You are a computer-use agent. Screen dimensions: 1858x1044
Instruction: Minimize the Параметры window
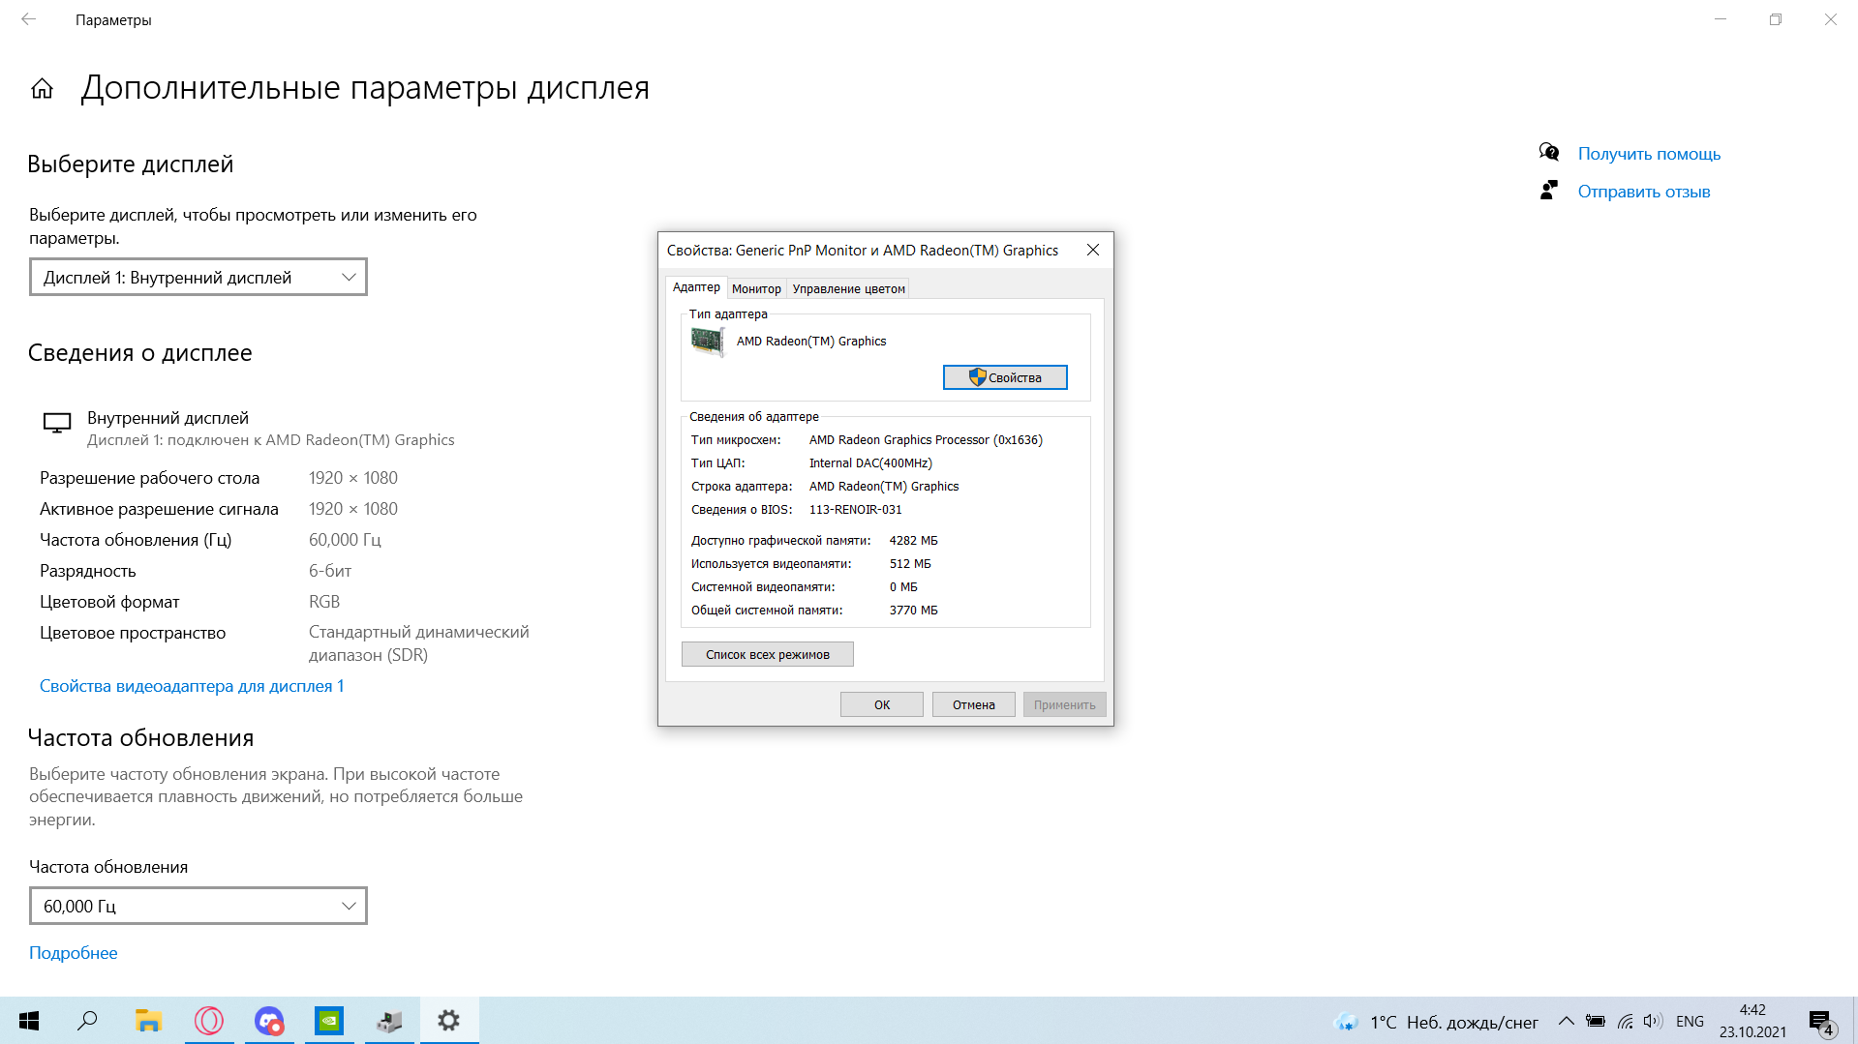pyautogui.click(x=1721, y=19)
